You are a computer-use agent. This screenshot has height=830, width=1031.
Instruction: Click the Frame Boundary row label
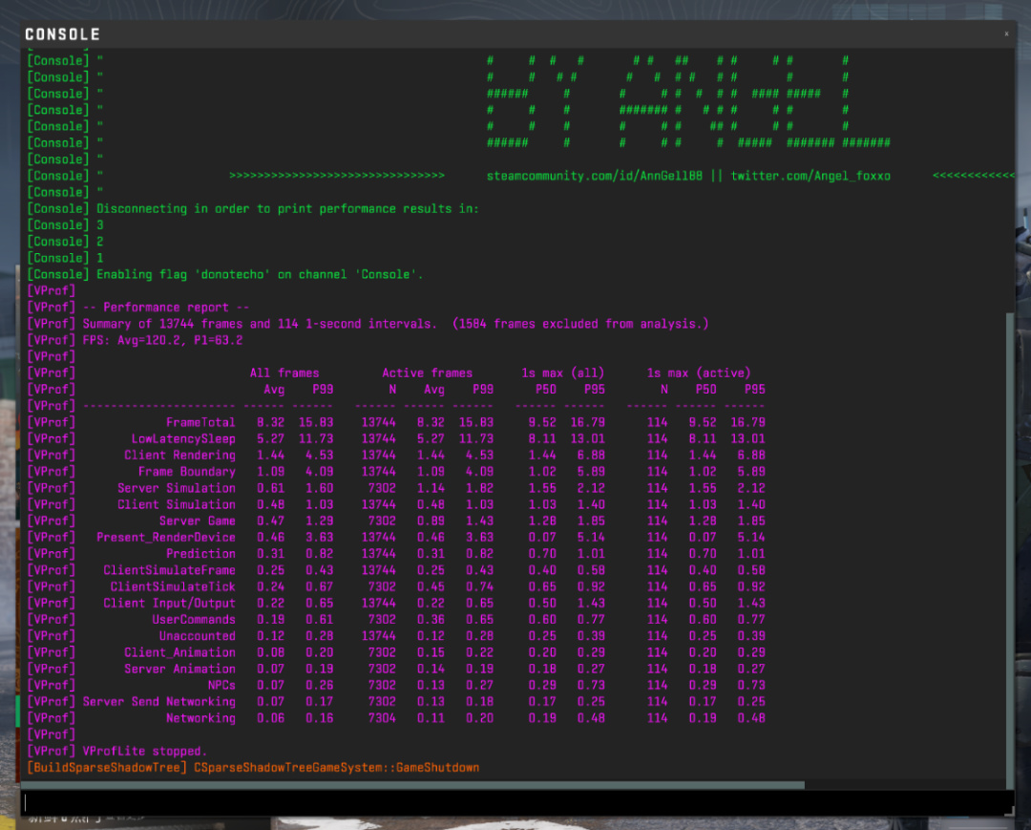pos(187,472)
